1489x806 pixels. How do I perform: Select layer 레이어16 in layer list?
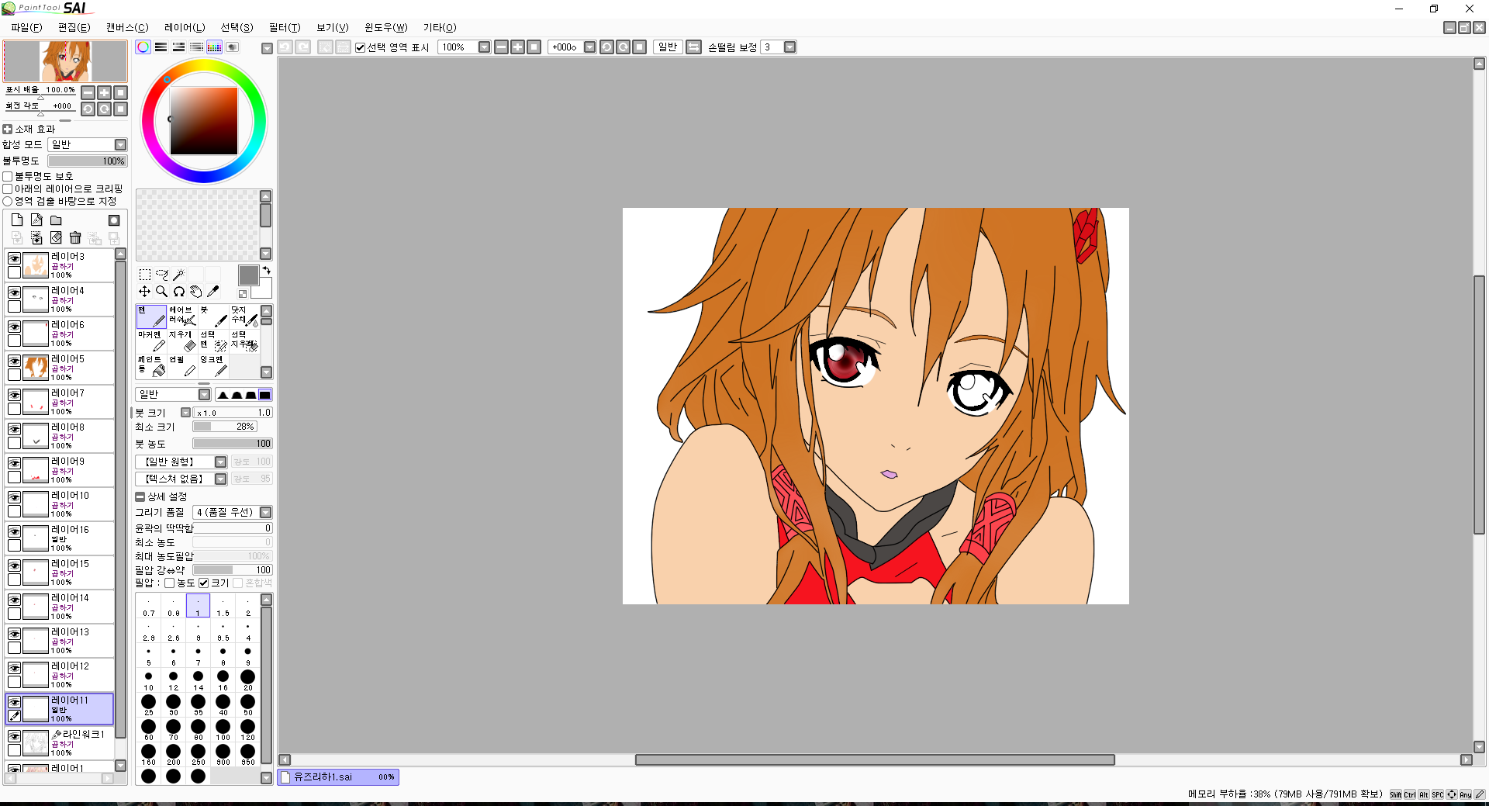tap(60, 538)
